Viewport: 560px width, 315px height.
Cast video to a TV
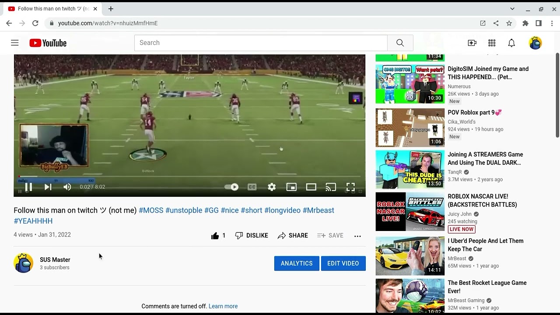(x=331, y=187)
